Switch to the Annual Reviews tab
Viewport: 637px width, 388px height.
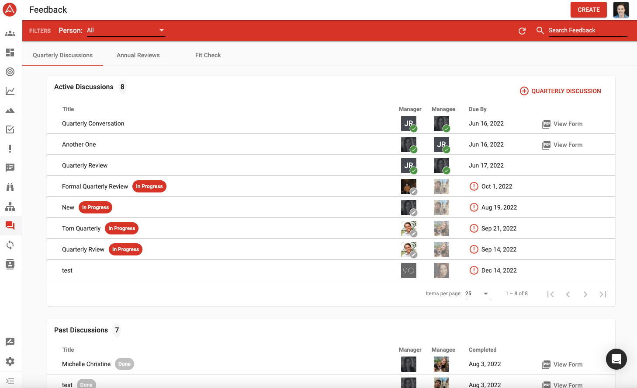(x=138, y=55)
